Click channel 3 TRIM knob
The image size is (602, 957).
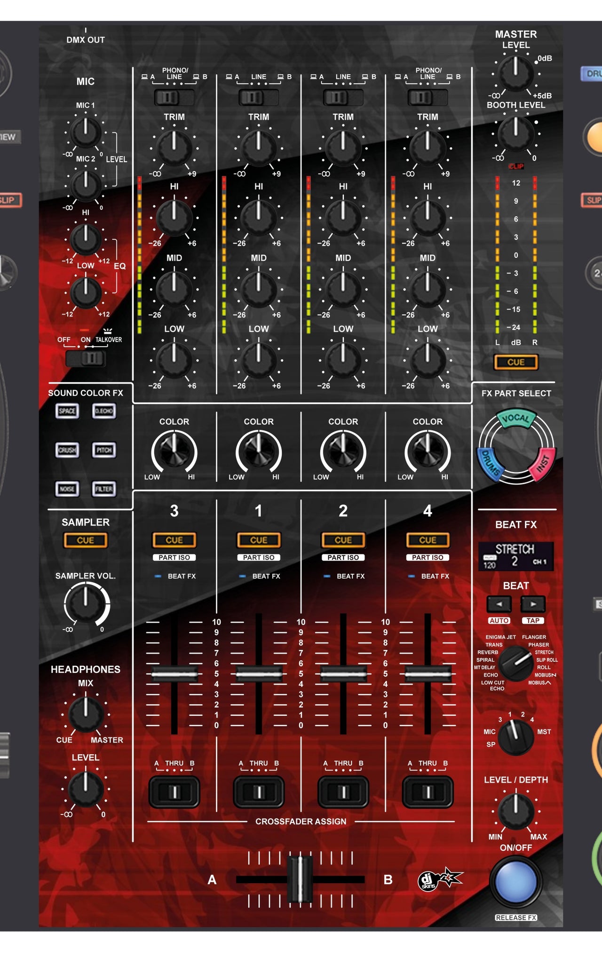tap(174, 148)
